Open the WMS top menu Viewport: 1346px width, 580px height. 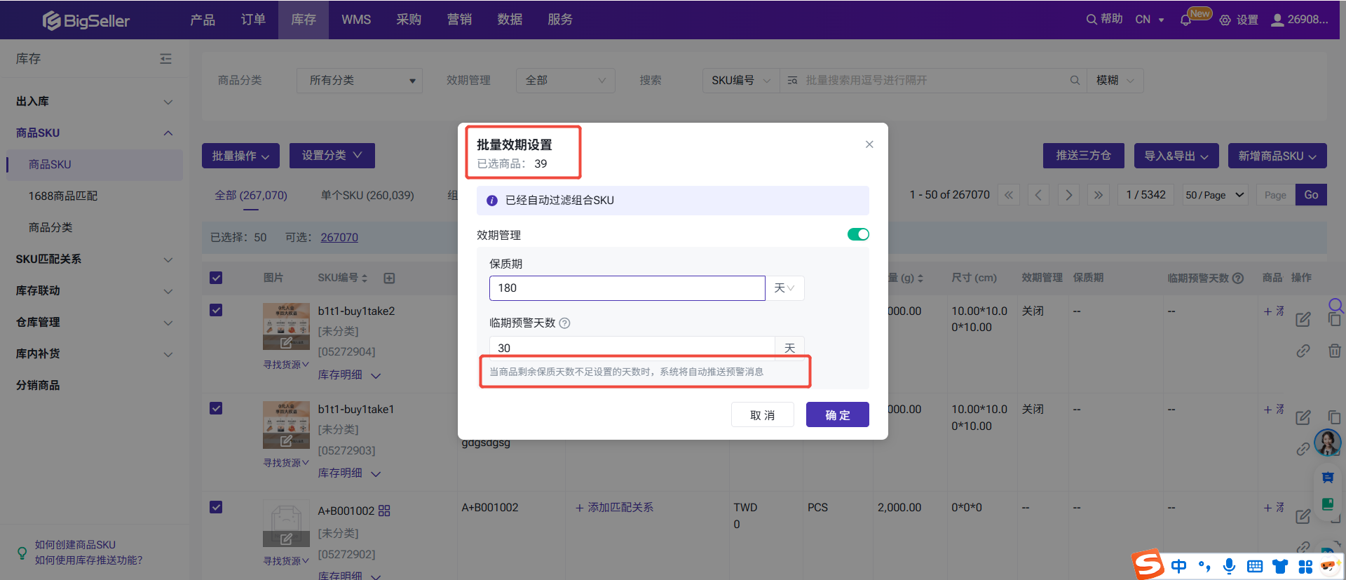coord(356,20)
